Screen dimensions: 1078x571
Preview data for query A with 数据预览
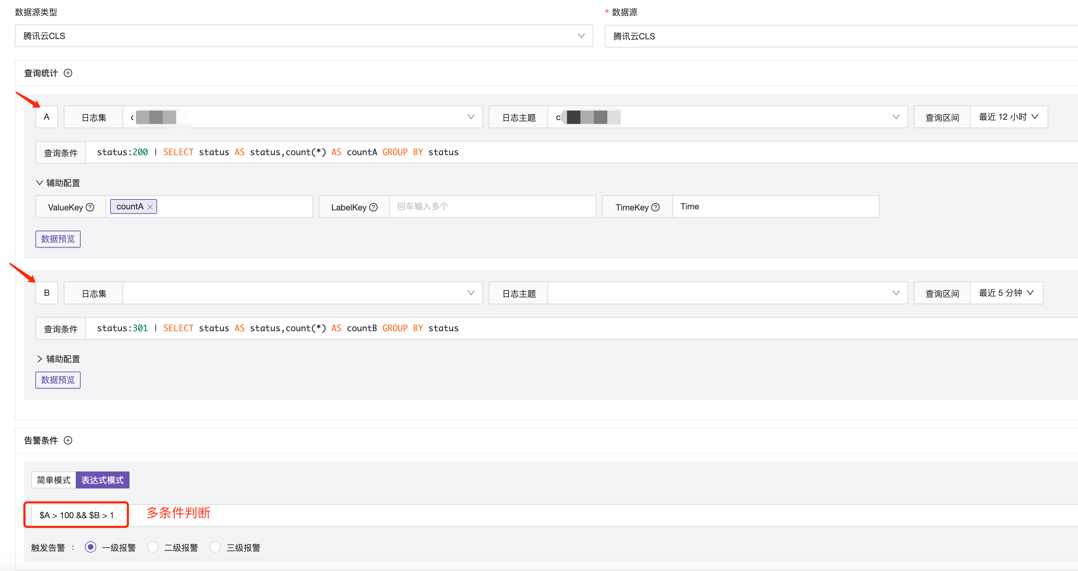coord(58,239)
